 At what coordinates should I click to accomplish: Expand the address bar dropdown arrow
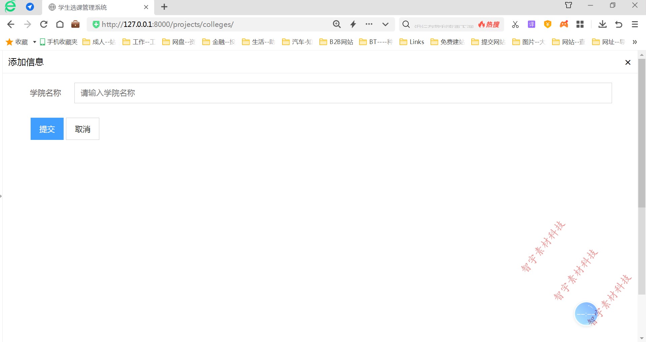(x=385, y=24)
